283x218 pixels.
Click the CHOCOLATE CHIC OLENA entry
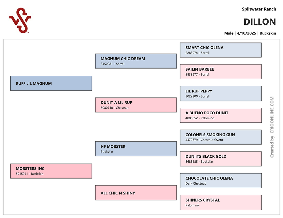[221, 181]
